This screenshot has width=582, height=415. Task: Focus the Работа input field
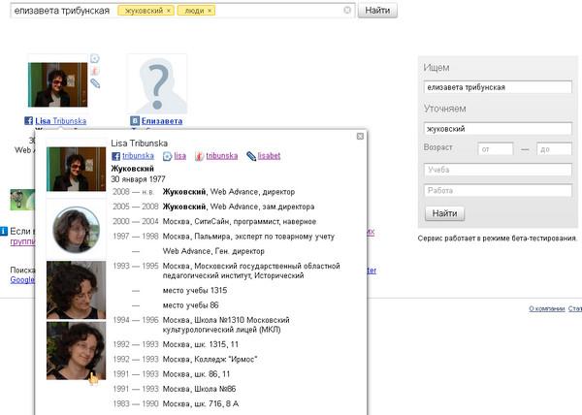coord(498,191)
